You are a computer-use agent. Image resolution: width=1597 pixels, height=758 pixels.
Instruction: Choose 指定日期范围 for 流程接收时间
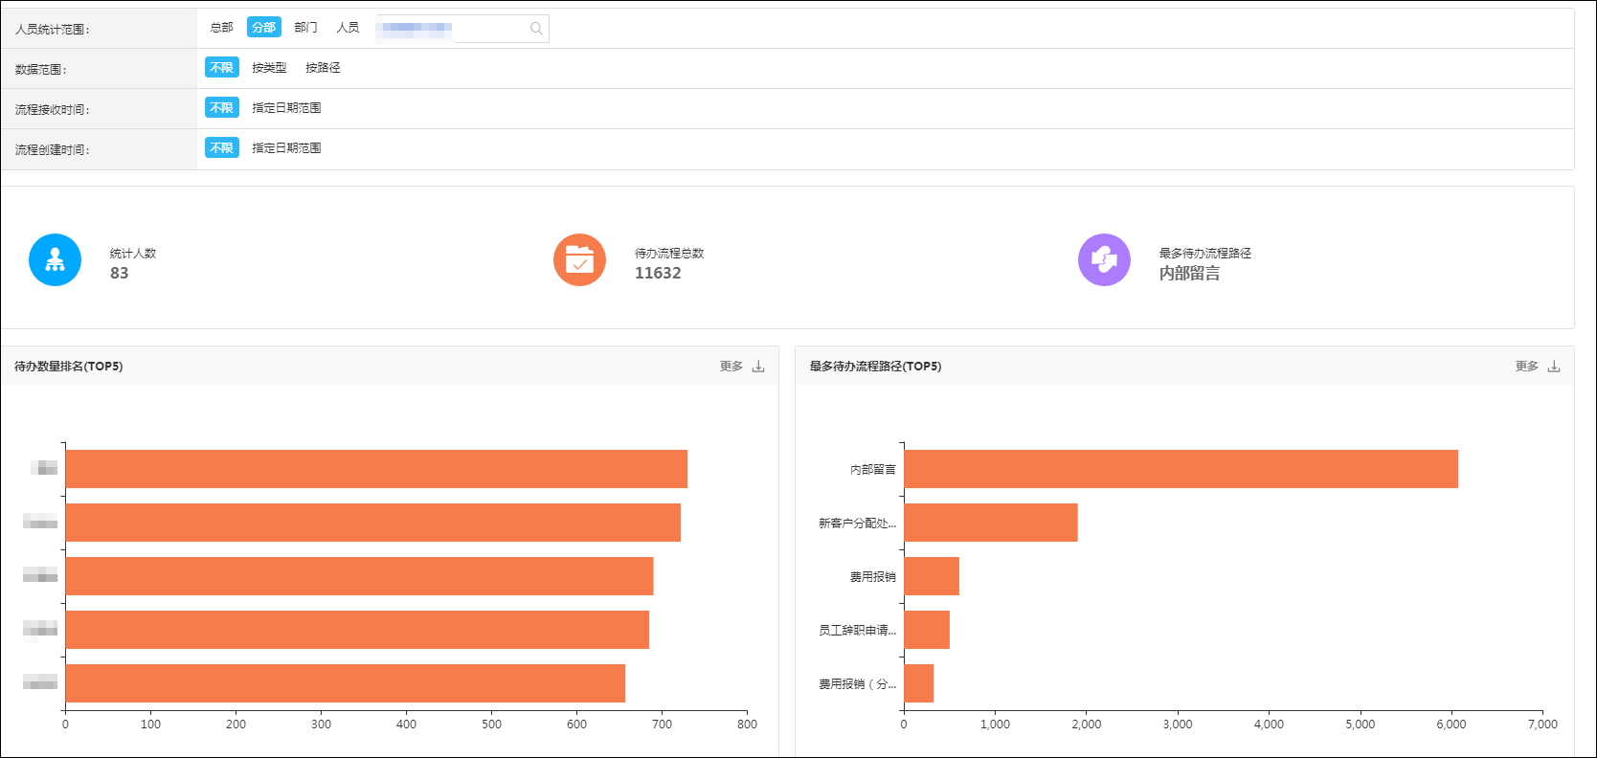[286, 108]
